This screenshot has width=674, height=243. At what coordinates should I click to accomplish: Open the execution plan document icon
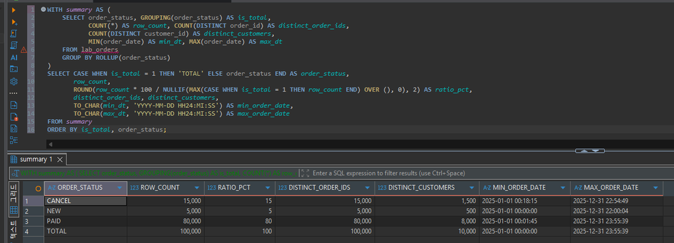tap(14, 45)
